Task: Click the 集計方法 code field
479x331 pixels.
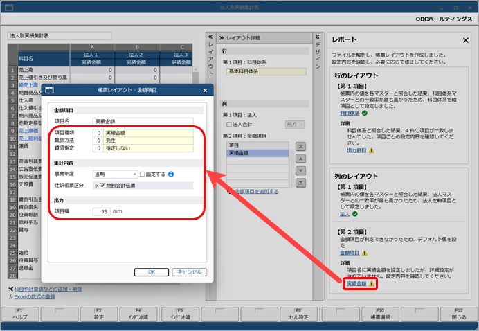Action: click(98, 141)
